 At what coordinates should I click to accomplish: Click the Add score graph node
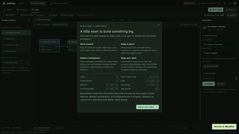click(72, 46)
